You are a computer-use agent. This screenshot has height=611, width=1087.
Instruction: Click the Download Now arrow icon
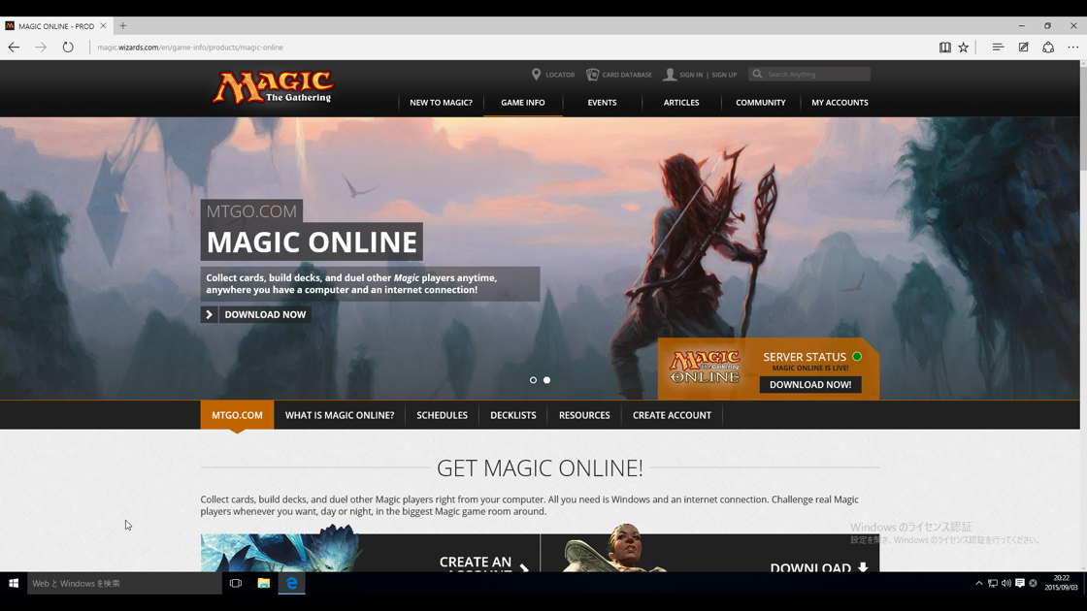210,314
